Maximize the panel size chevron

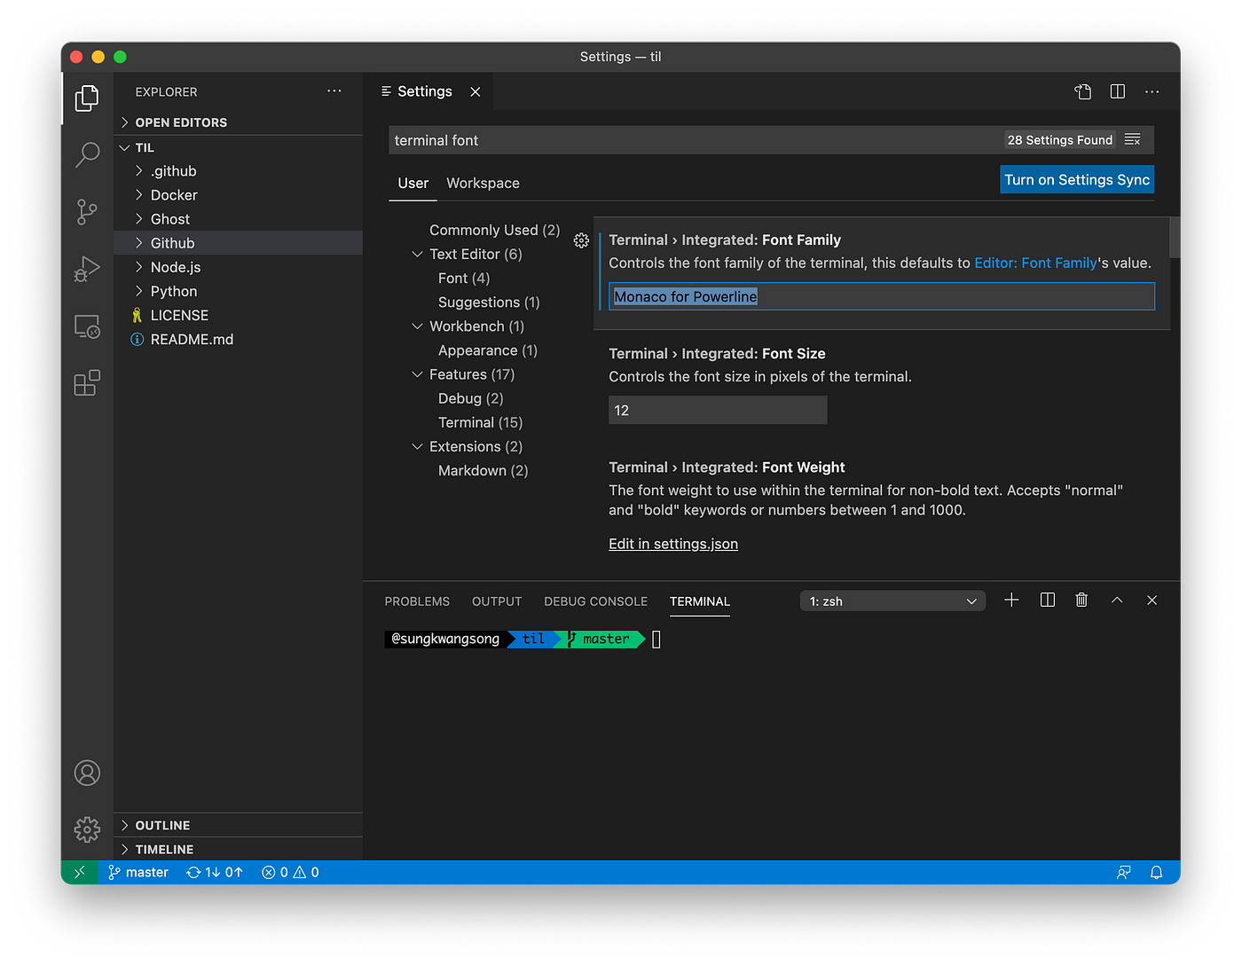point(1117,601)
